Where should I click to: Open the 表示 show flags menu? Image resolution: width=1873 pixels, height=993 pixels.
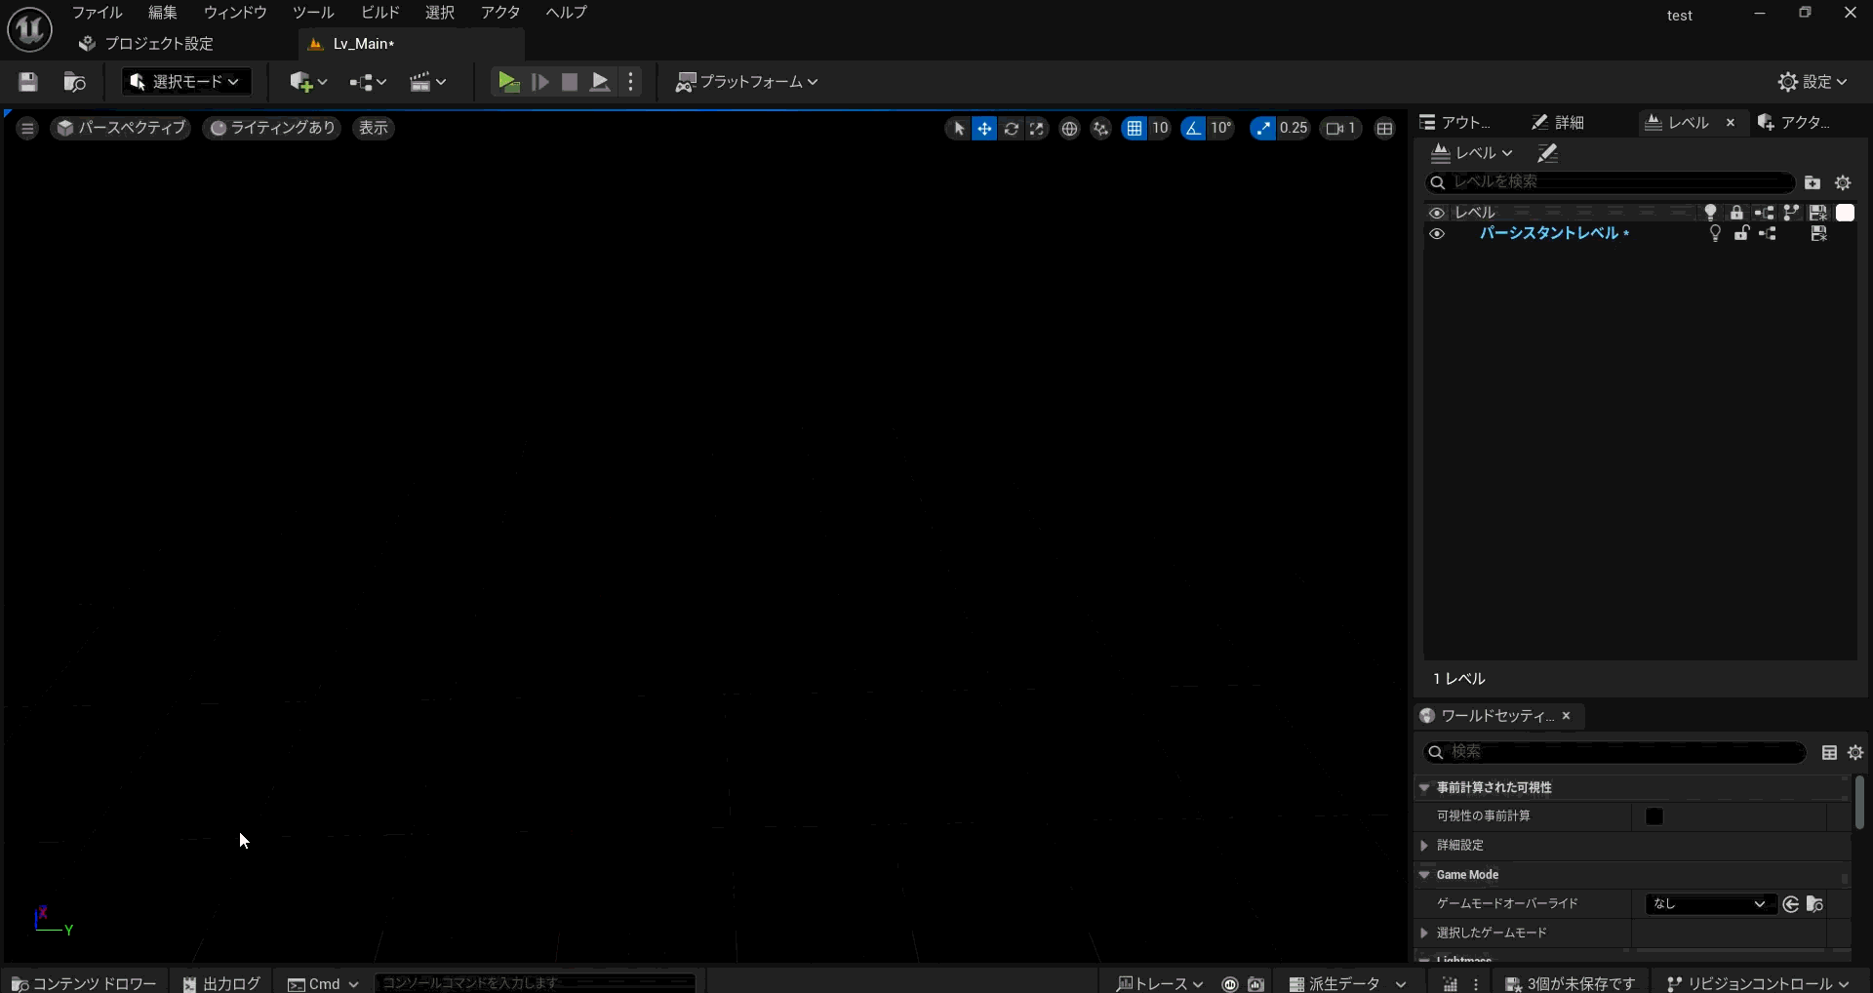(373, 128)
